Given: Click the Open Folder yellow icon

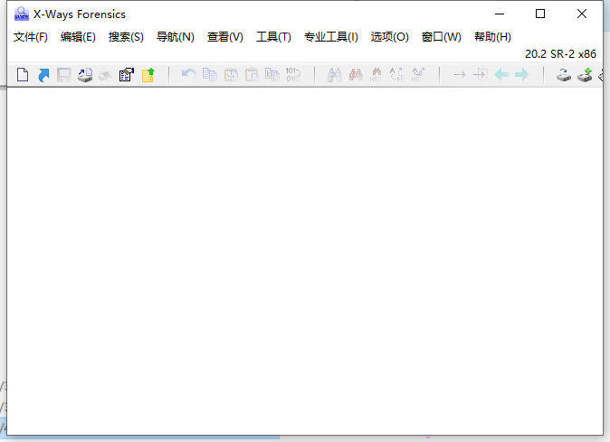Looking at the screenshot, I should pos(148,75).
